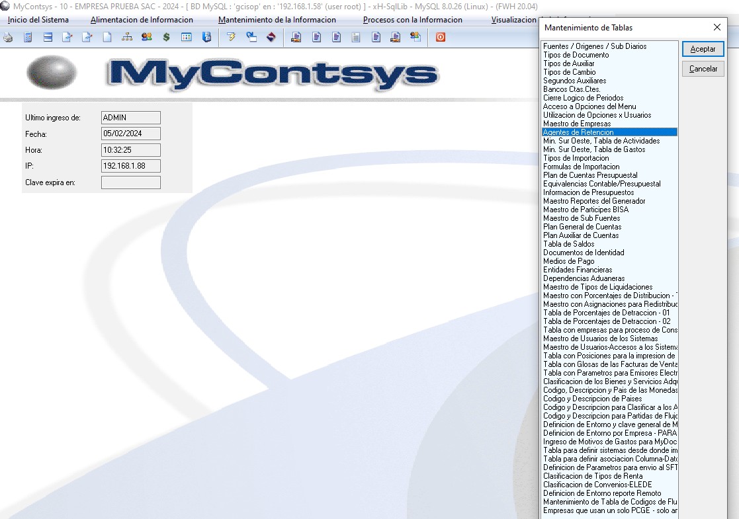This screenshot has height=519, width=739.
Task: Click the blank page icon in toolbar
Action: click(x=107, y=38)
